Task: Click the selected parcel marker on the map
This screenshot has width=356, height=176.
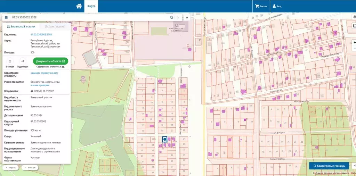Action: (x=165, y=139)
